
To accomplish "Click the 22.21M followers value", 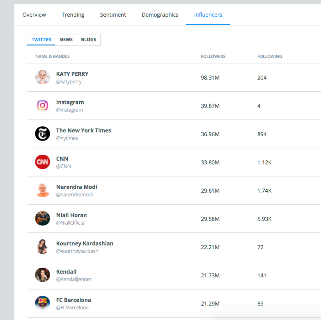I will (x=210, y=248).
